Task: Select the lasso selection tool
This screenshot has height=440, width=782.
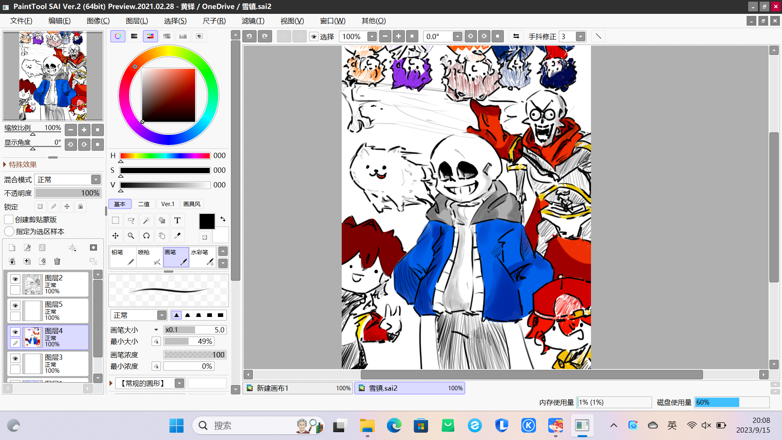Action: (x=131, y=220)
